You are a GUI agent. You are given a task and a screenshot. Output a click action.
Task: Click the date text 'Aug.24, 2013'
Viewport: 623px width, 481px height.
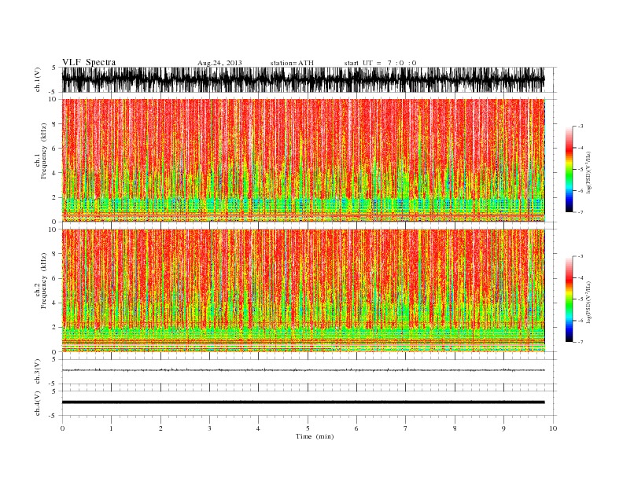219,63
